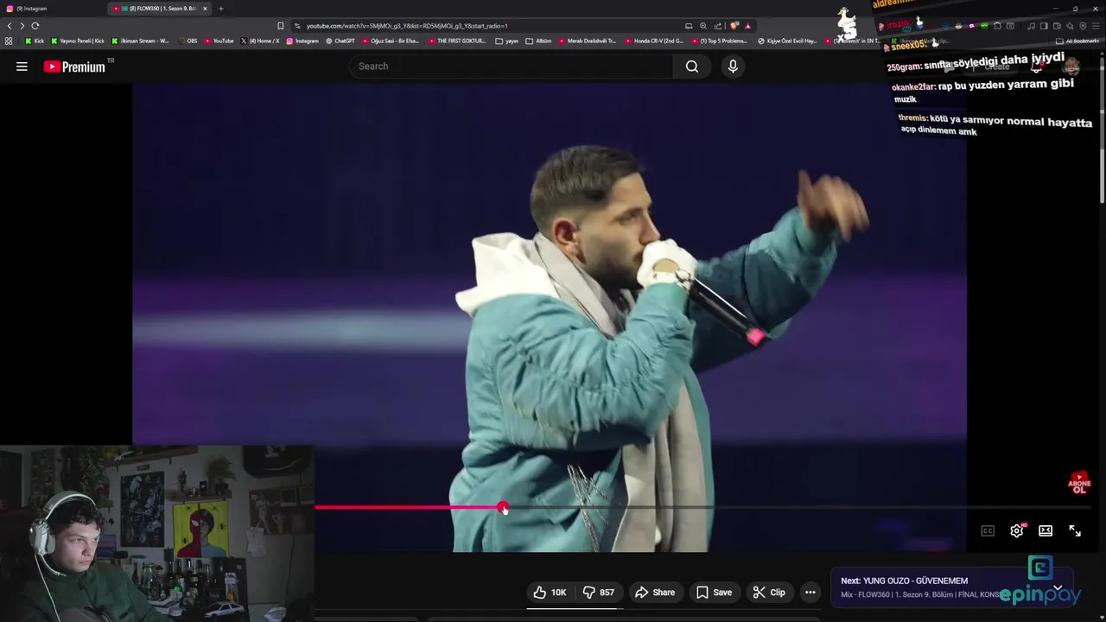Open the Share dialog for video
The width and height of the screenshot is (1106, 622).
[655, 592]
